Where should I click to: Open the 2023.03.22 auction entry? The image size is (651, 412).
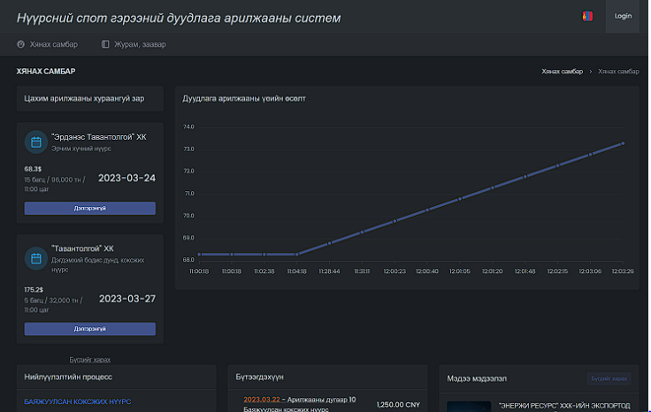coord(262,400)
